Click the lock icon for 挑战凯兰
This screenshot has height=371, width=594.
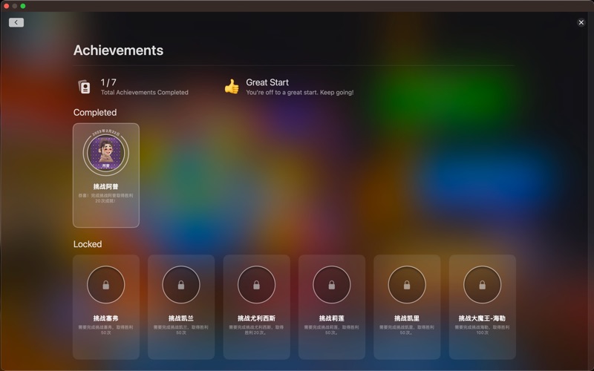click(x=181, y=285)
